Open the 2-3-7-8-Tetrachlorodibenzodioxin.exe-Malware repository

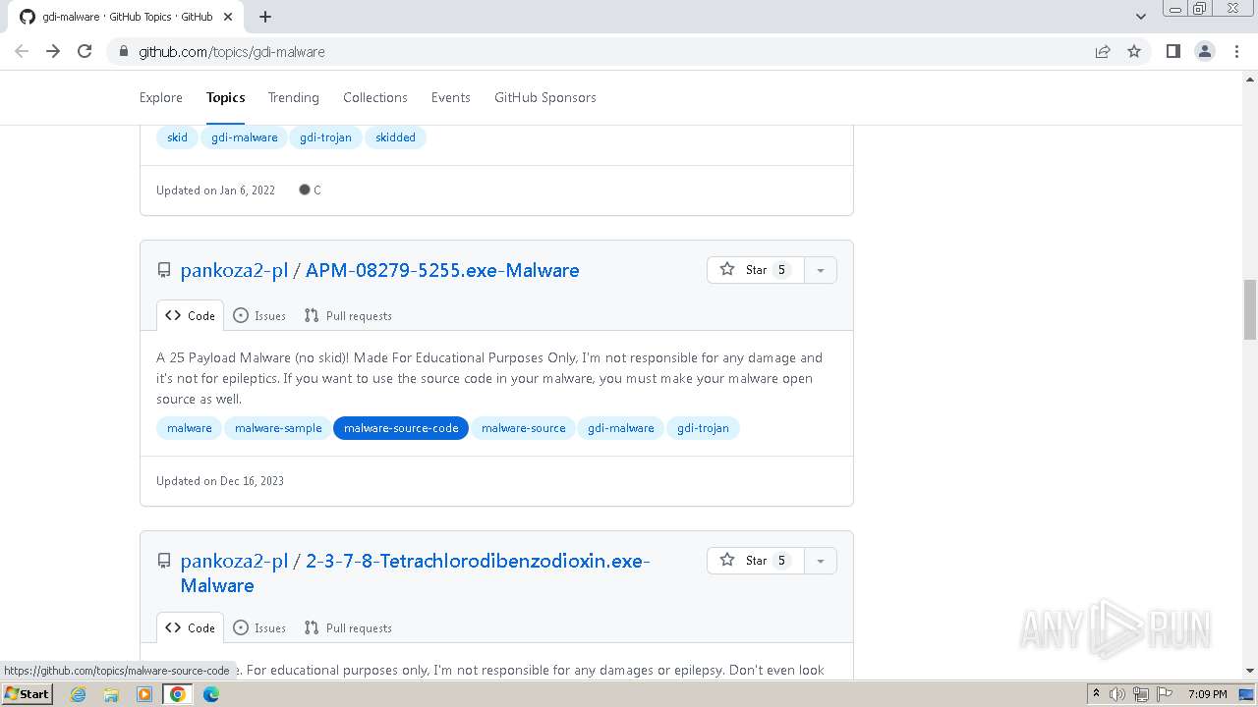[477, 561]
